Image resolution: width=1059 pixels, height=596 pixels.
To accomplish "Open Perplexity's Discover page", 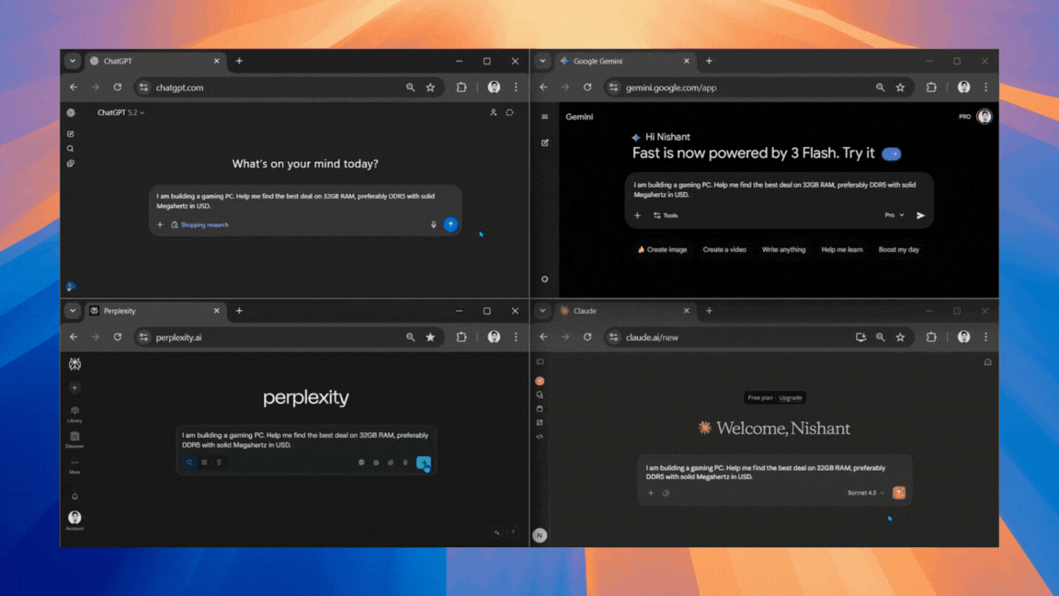I will coord(74,439).
